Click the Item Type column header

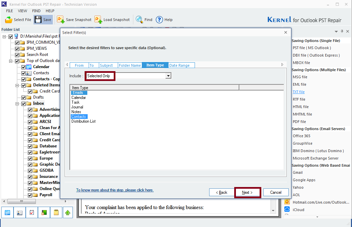(x=154, y=88)
